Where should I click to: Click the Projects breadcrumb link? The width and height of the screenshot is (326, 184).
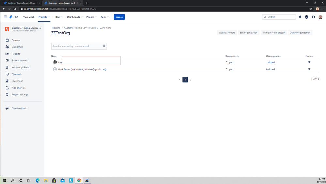[x=56, y=28]
